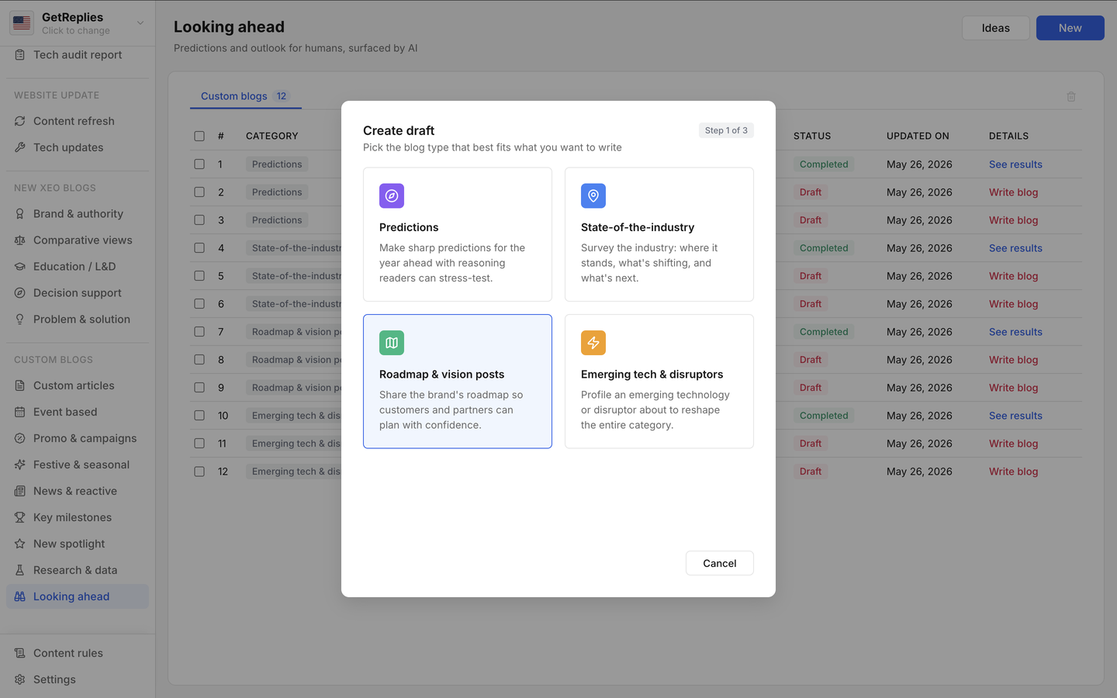1117x698 pixels.
Task: Check the checkbox for row 2
Action: 199,192
